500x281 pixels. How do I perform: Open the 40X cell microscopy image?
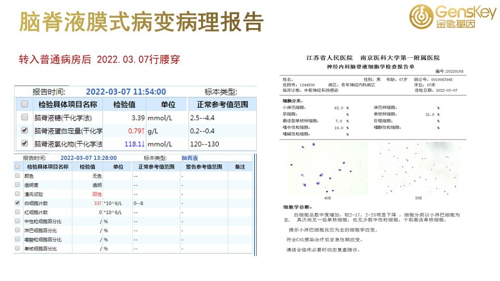(328, 168)
